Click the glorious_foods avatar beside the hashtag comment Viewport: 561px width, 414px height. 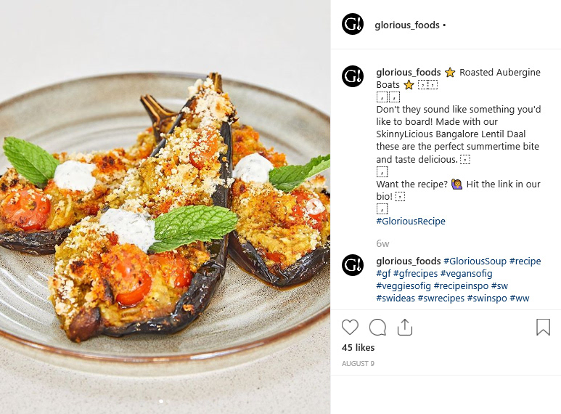tap(353, 264)
